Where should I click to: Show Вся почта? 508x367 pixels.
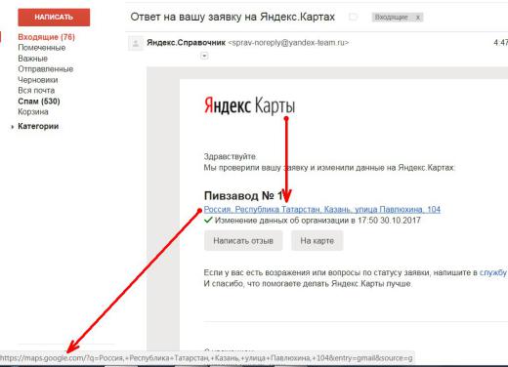(36, 91)
